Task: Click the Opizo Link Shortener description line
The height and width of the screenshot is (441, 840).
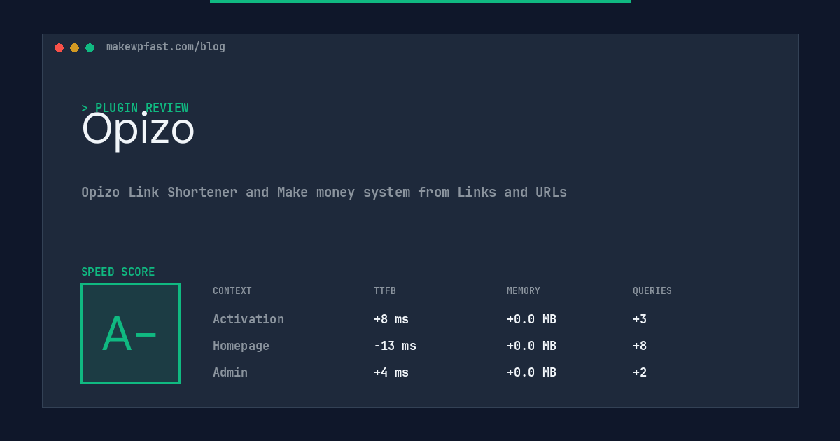Action: tap(324, 192)
